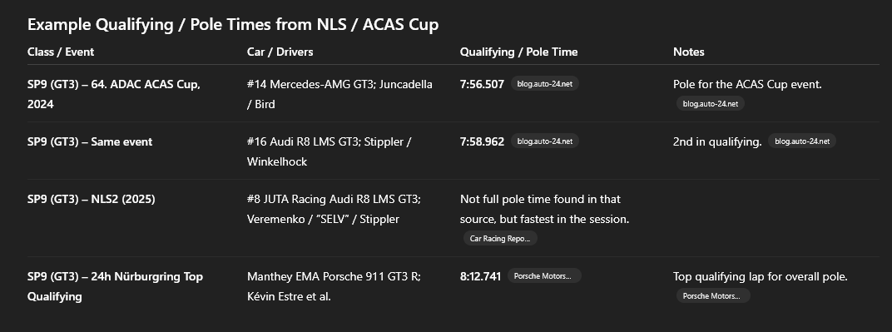892x332 pixels.
Task: Open blog.auto-24.net source beside 7:58.962 time
Action: pos(544,141)
